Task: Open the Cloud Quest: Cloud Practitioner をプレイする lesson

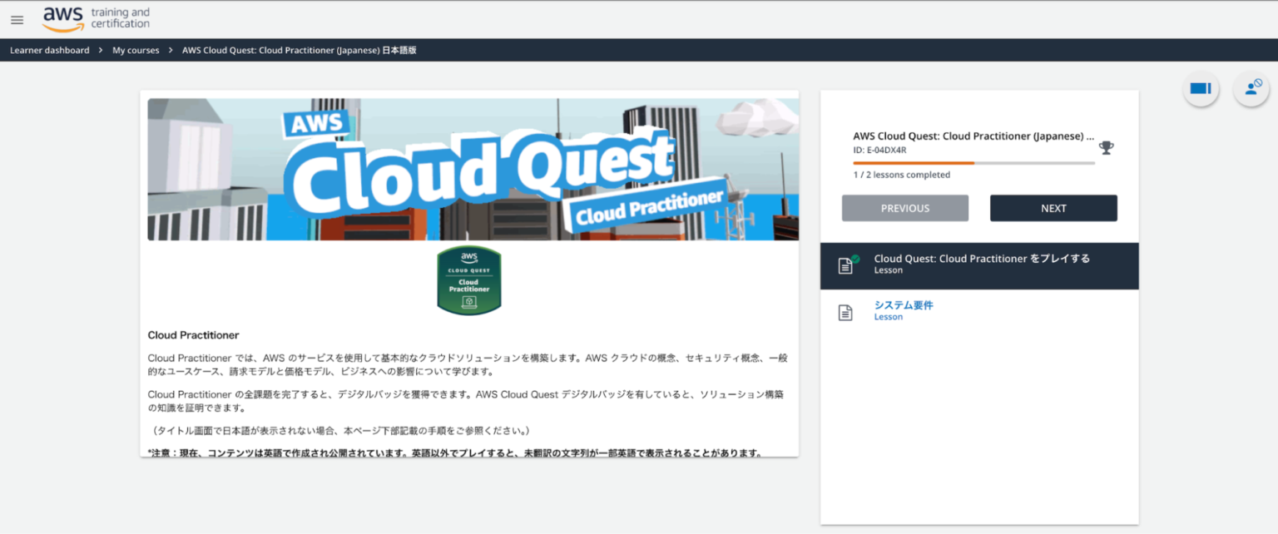Action: coord(982,259)
